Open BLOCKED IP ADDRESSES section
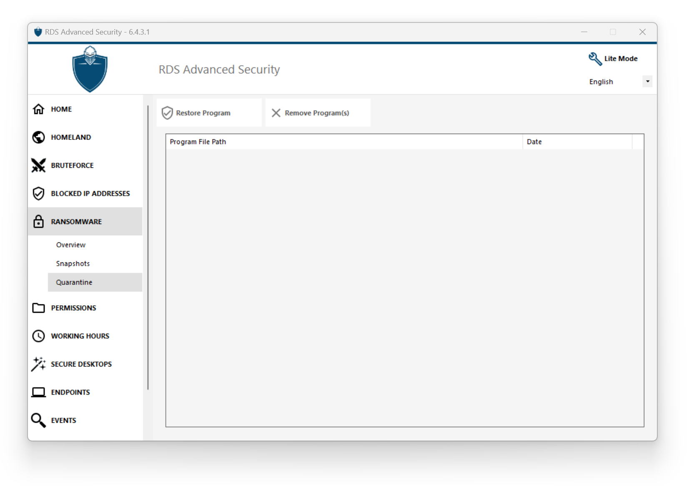The width and height of the screenshot is (689, 486). [x=85, y=193]
